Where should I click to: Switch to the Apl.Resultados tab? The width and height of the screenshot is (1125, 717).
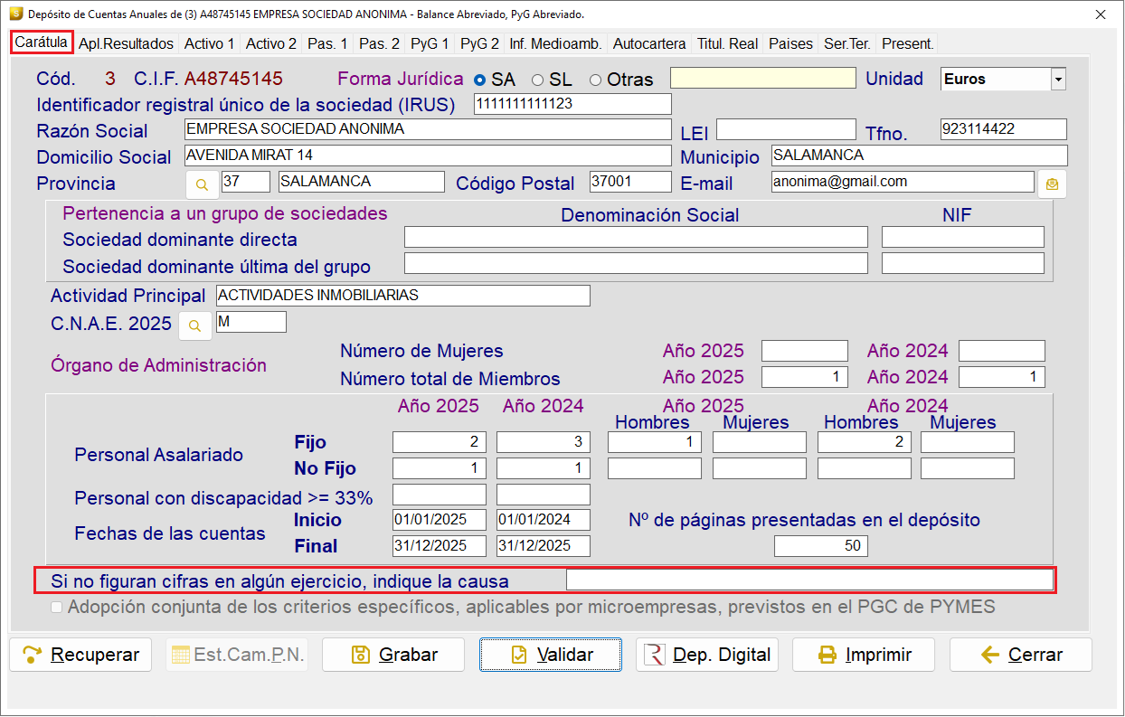click(x=126, y=43)
